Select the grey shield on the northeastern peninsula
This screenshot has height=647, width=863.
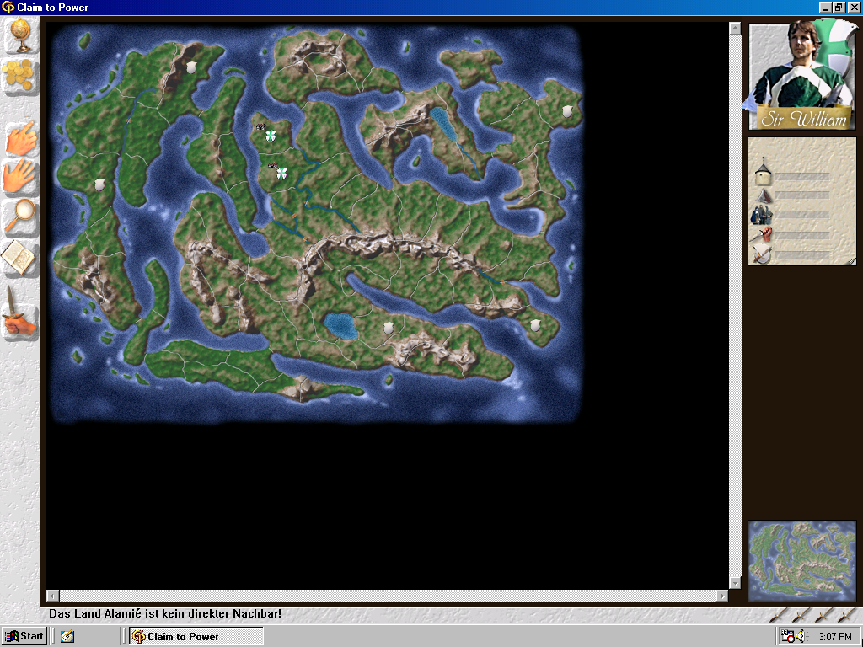(x=567, y=112)
